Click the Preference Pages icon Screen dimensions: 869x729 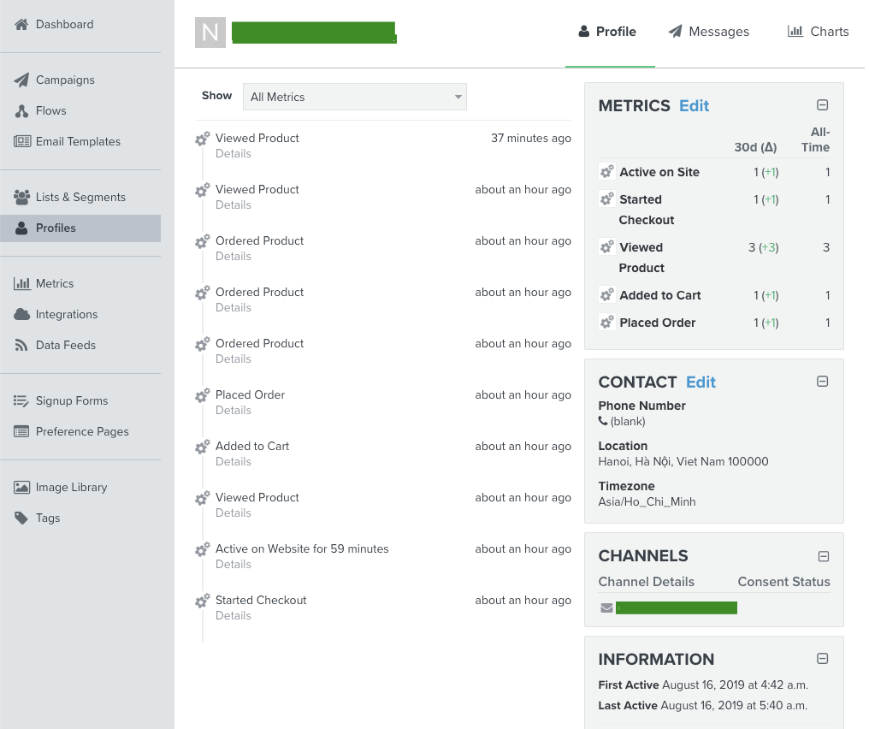point(21,431)
